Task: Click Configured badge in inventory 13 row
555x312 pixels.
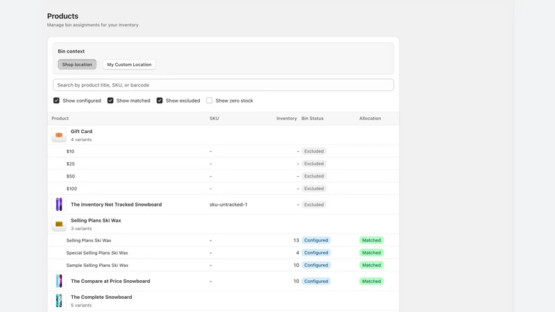Action: pyautogui.click(x=316, y=240)
